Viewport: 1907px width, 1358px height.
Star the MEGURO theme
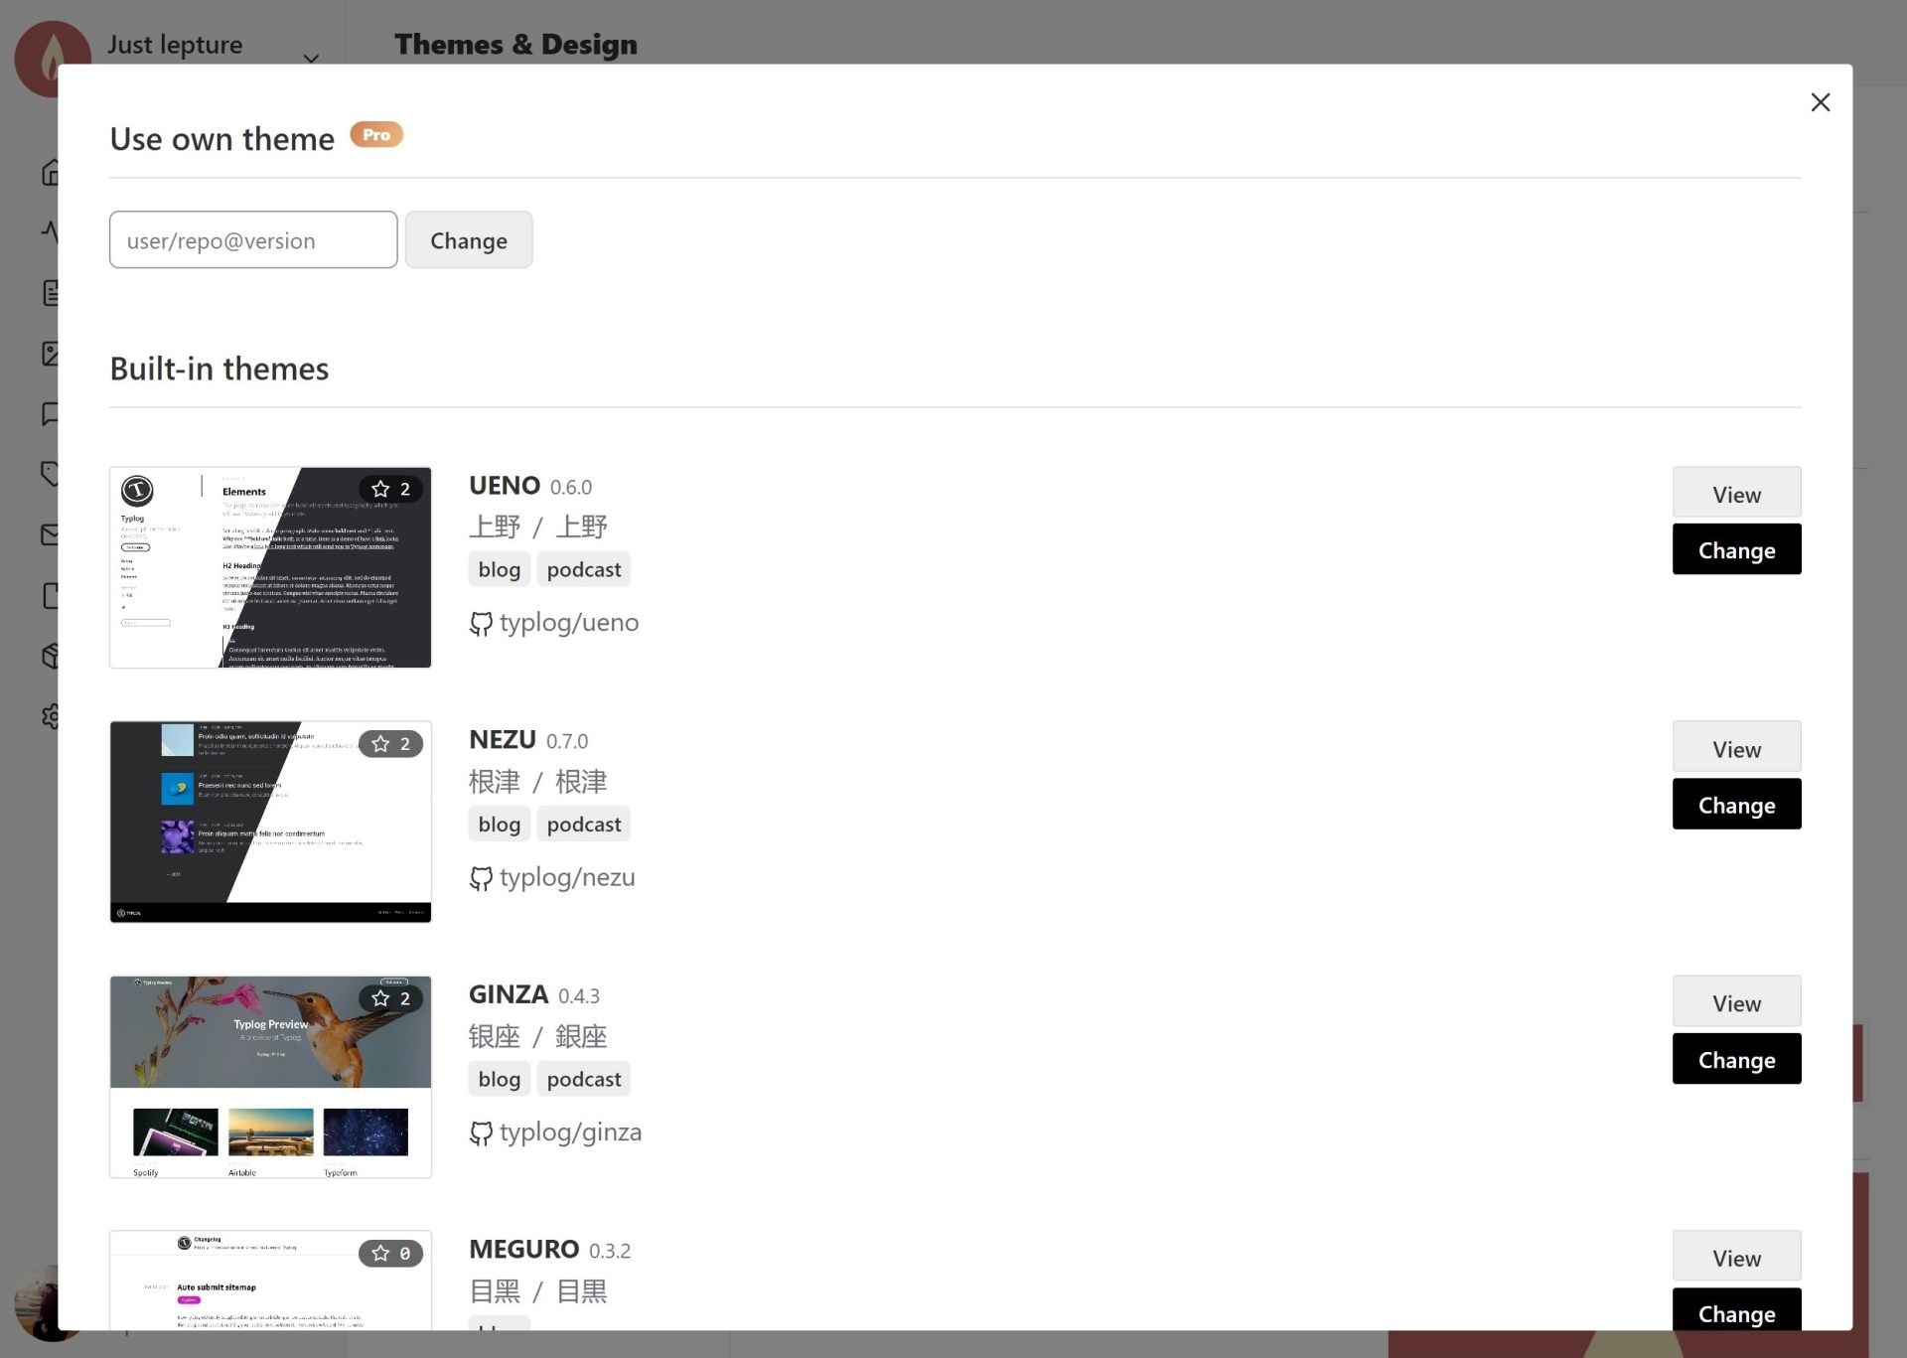[378, 1254]
